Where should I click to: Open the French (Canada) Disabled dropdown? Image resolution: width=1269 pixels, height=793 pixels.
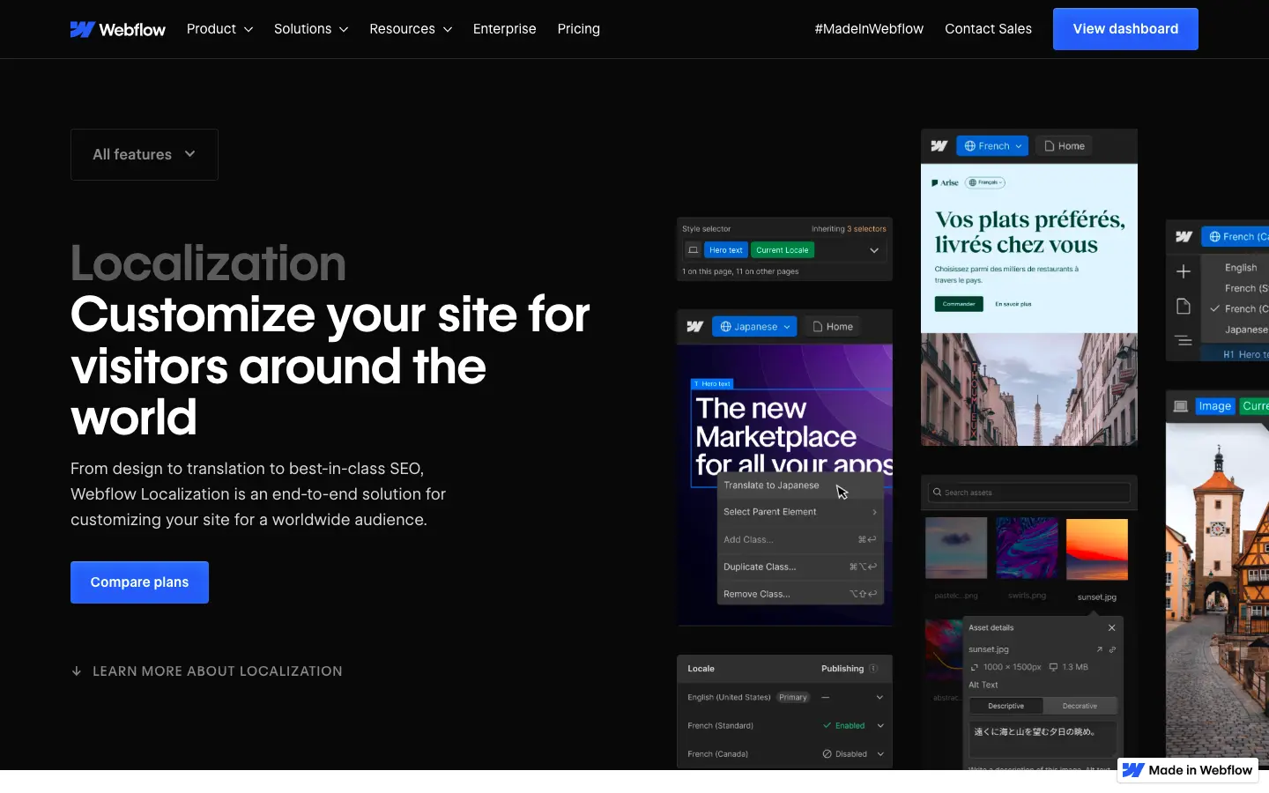pyautogui.click(x=879, y=754)
